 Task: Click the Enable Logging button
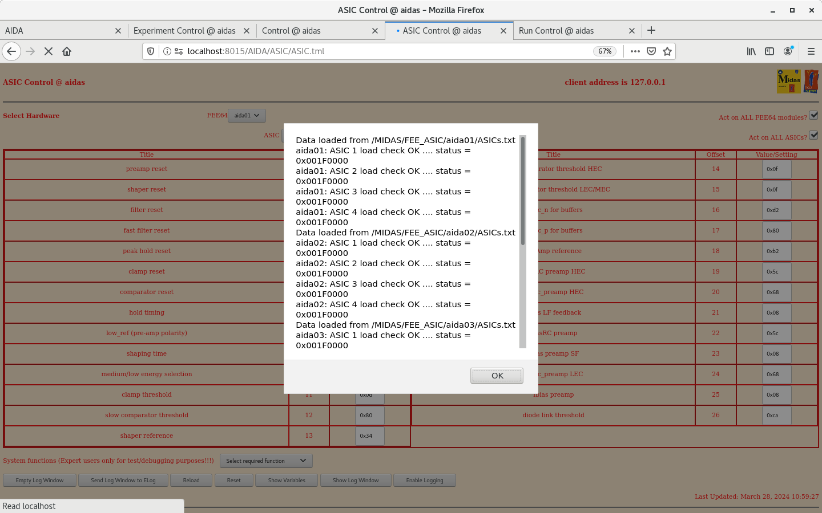[425, 481]
